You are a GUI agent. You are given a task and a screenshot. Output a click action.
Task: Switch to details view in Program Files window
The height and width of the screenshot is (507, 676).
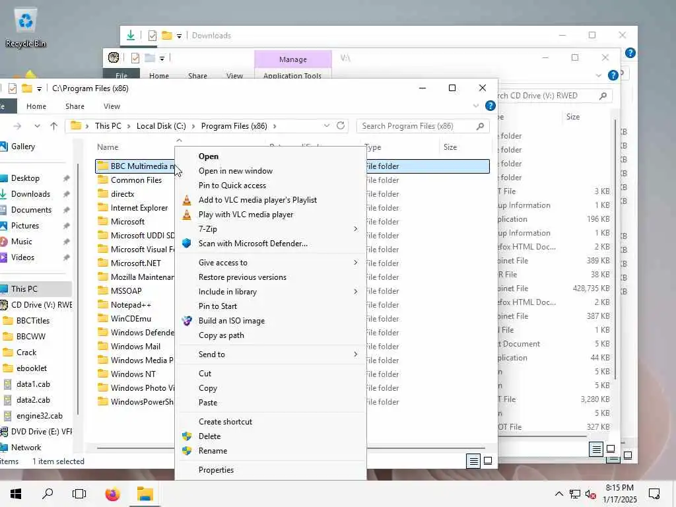click(x=473, y=461)
